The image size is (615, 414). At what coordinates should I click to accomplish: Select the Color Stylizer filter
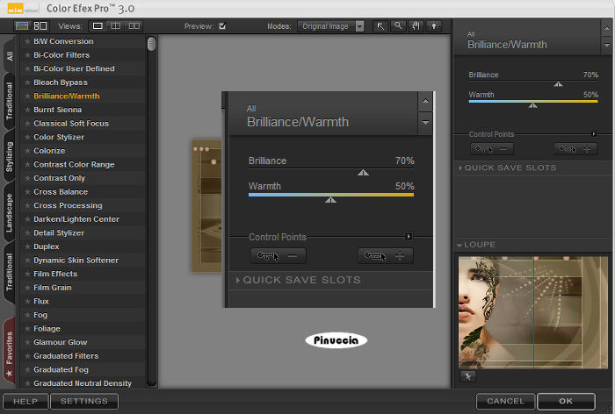point(59,137)
